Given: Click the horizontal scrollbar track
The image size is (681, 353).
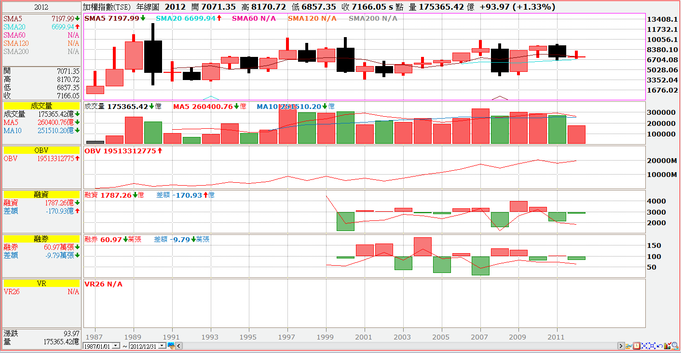Looking at the screenshot, I should [400, 346].
